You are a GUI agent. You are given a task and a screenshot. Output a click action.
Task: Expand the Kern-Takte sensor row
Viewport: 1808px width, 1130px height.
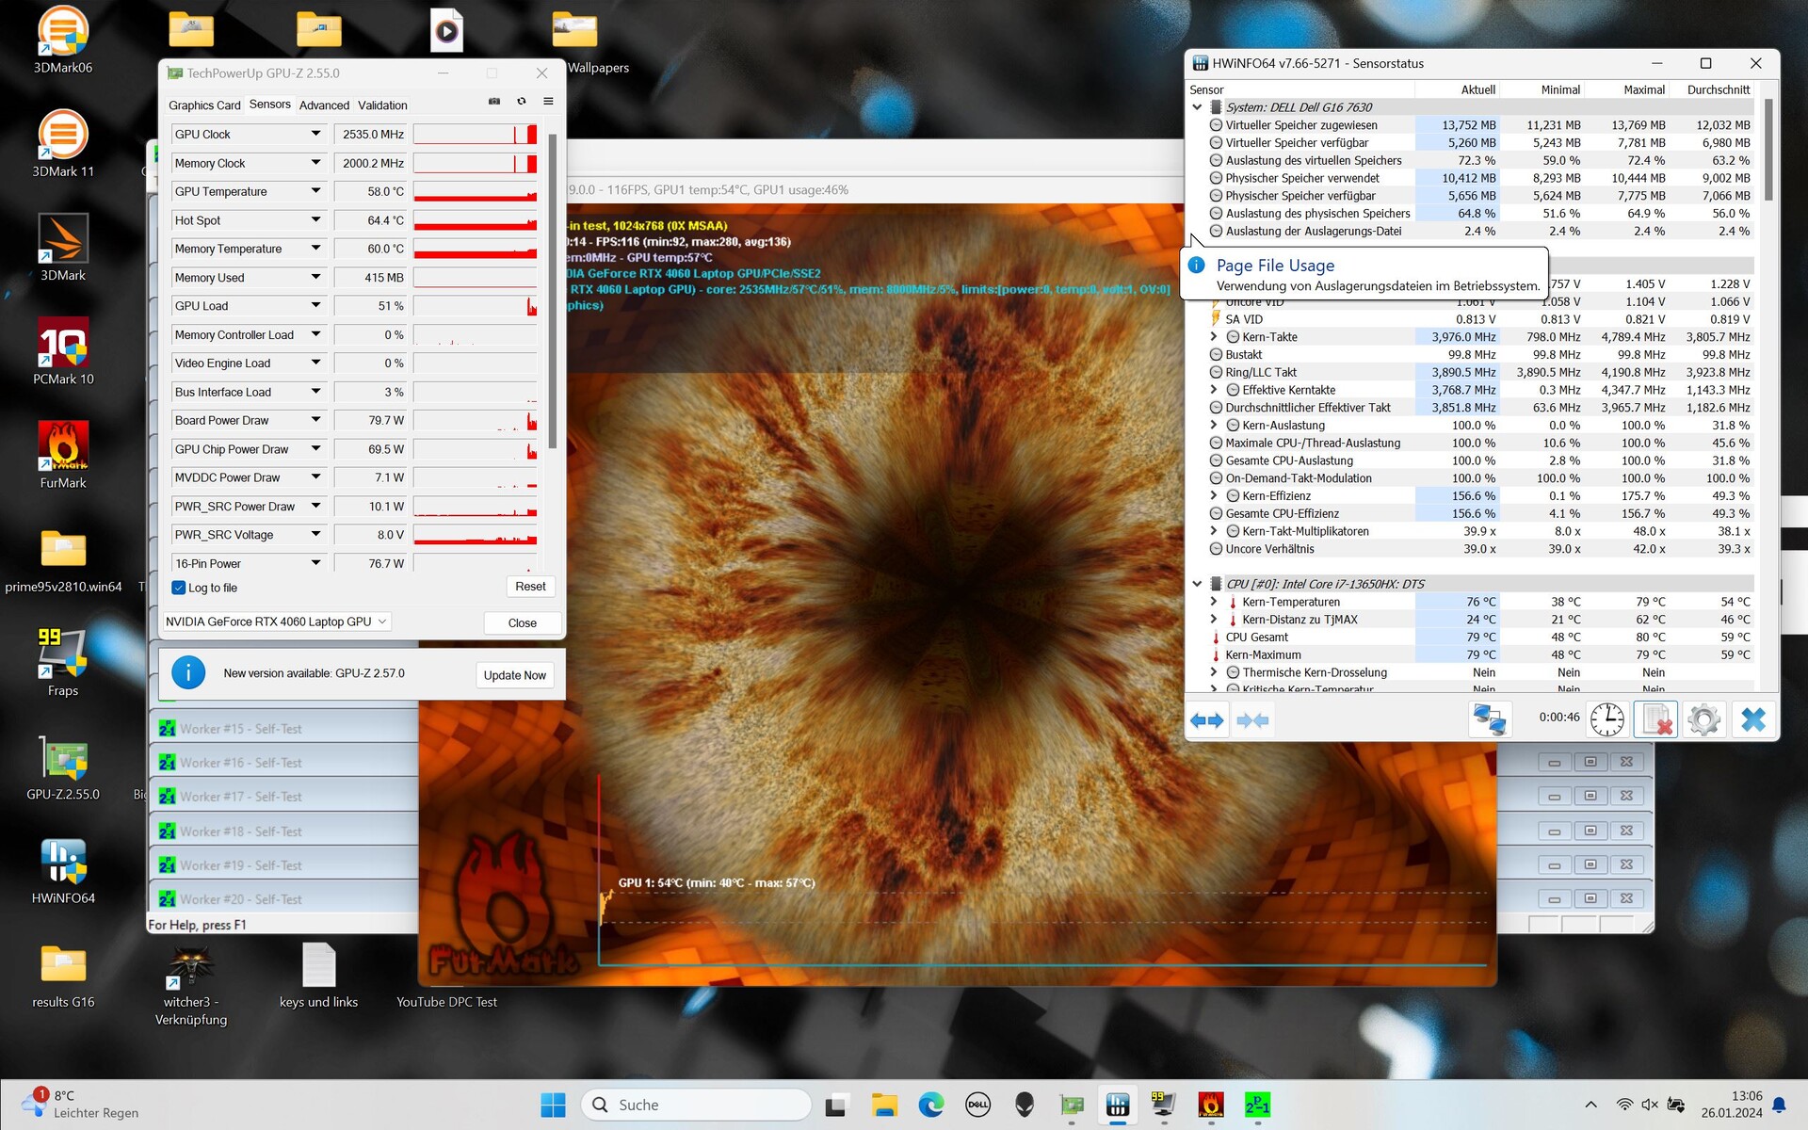1214,337
